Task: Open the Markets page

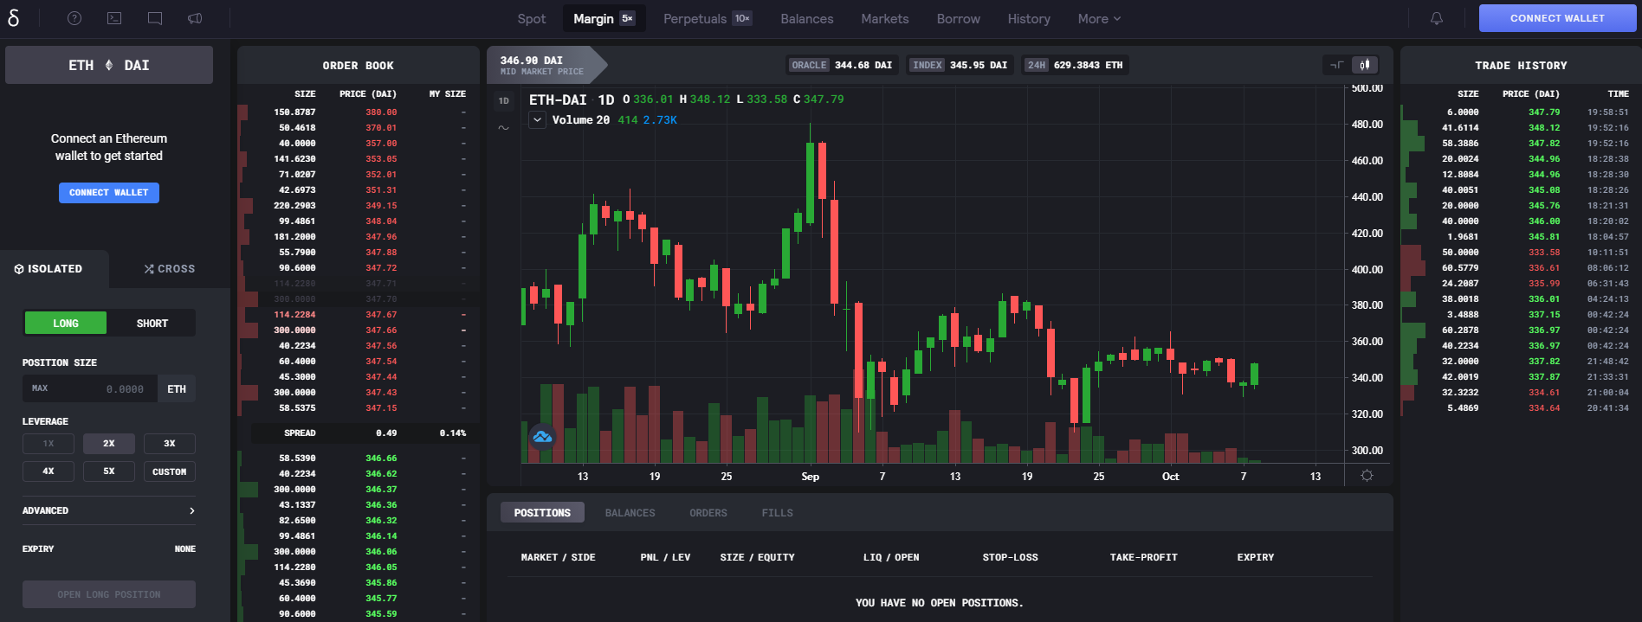Action: pyautogui.click(x=885, y=18)
